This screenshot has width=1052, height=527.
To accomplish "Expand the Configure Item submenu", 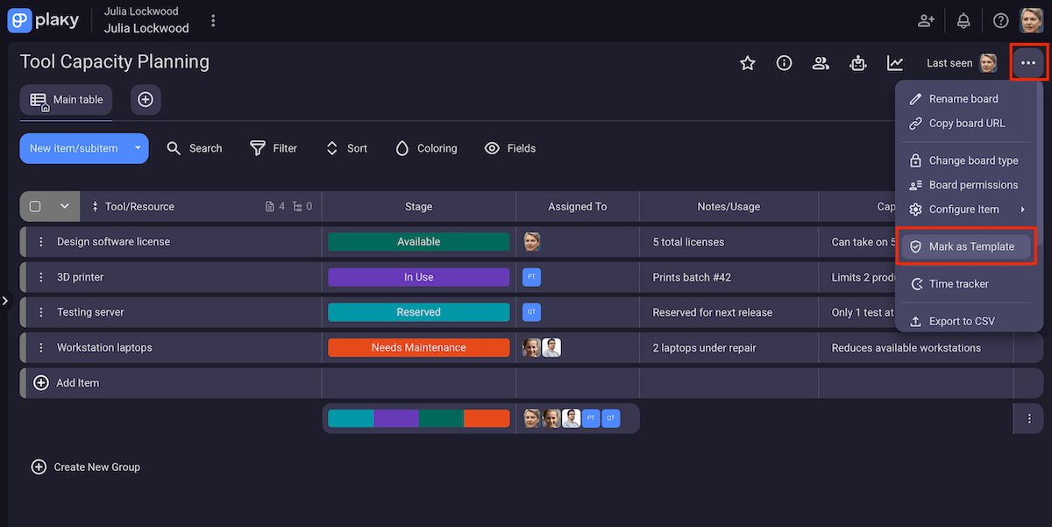I will click(966, 209).
